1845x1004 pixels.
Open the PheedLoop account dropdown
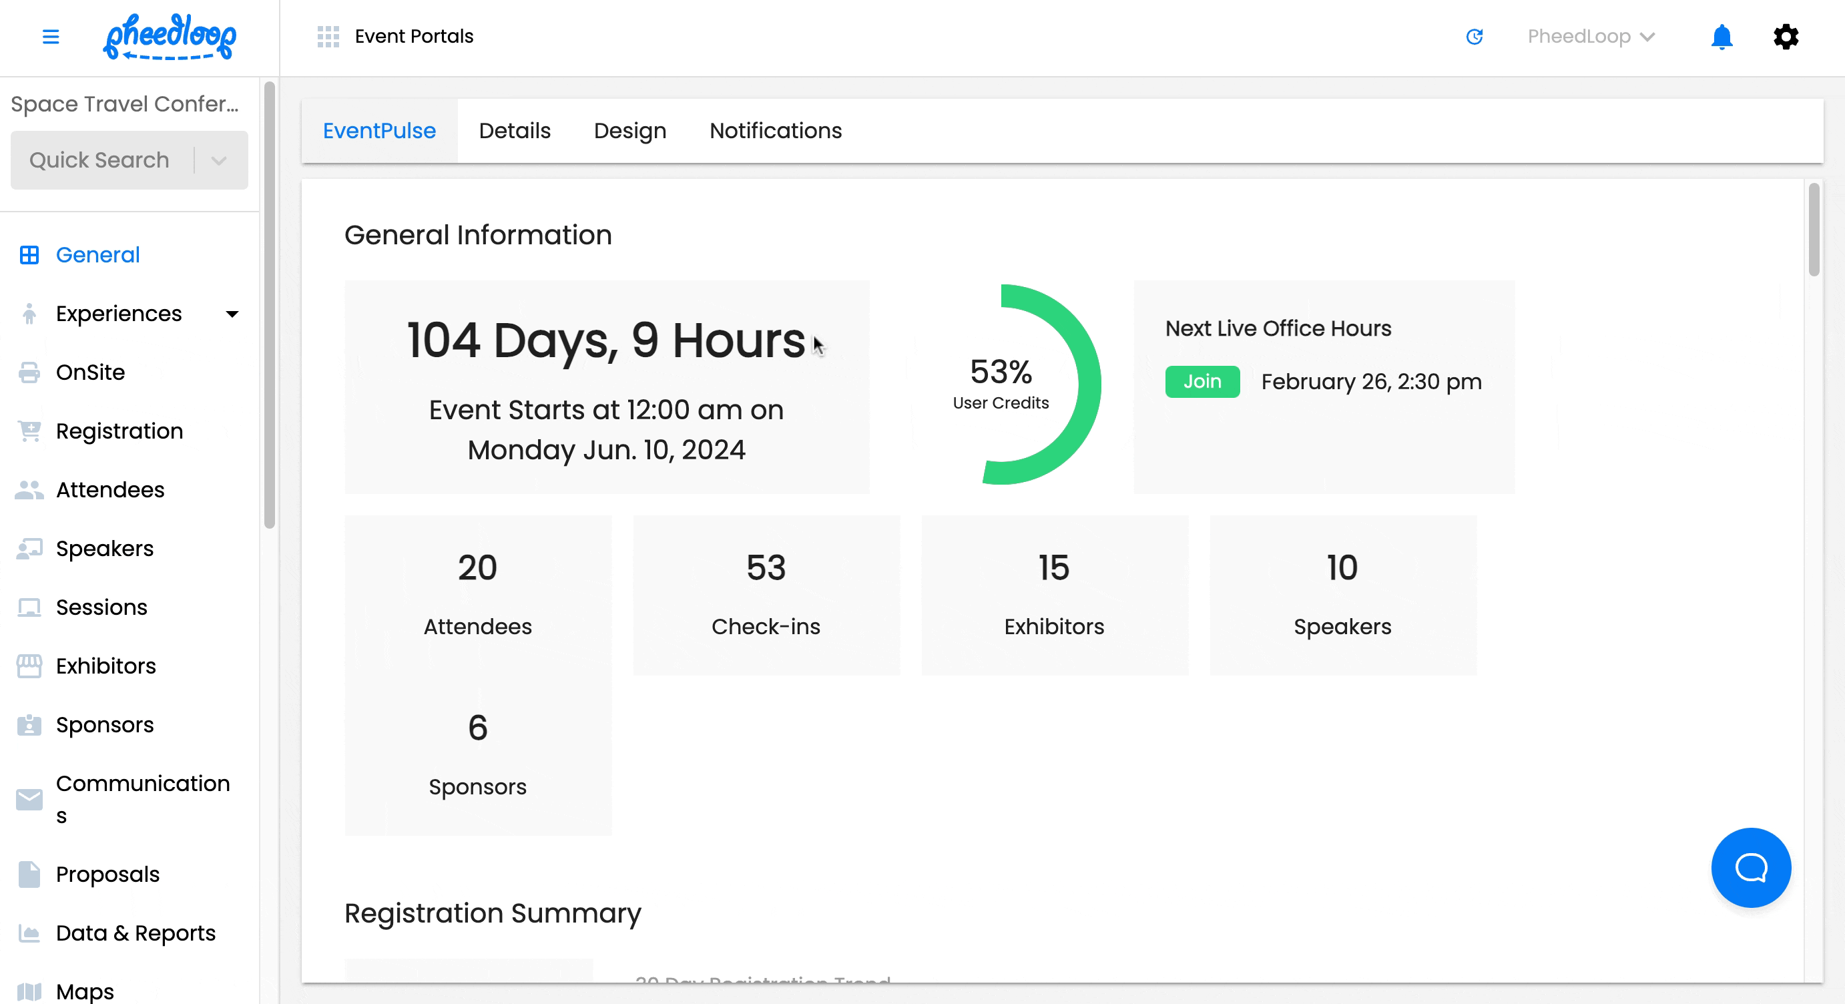coord(1591,37)
